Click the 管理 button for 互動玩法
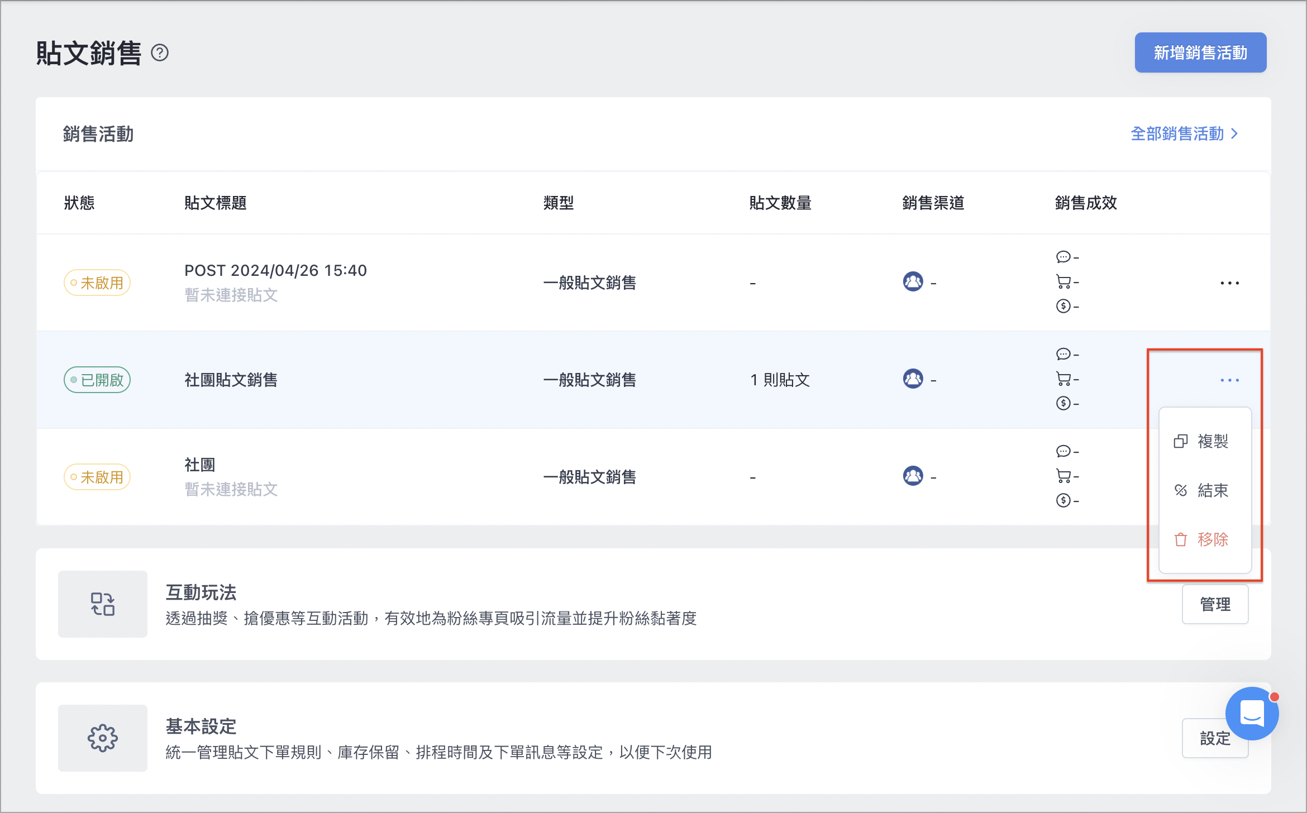Image resolution: width=1307 pixels, height=813 pixels. coord(1215,604)
